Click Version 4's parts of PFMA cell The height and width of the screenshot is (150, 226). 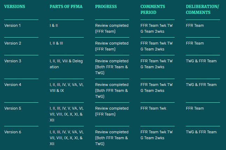[66, 87]
